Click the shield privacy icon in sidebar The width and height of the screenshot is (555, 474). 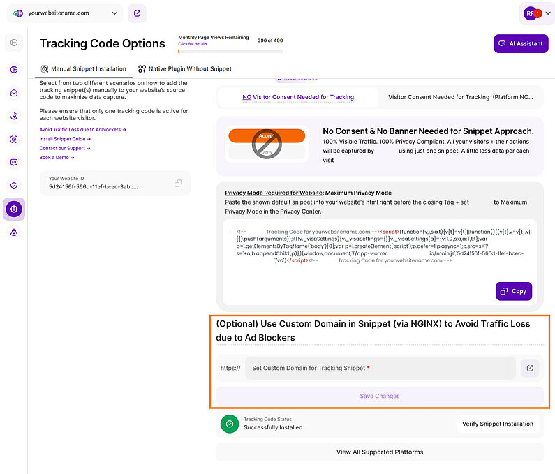pos(14,185)
